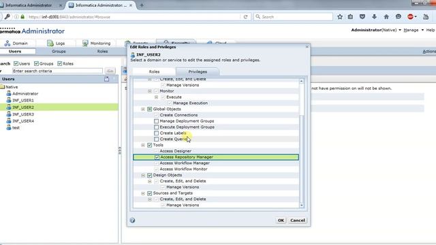Click scroll up arrow in privileges list

click(301, 81)
